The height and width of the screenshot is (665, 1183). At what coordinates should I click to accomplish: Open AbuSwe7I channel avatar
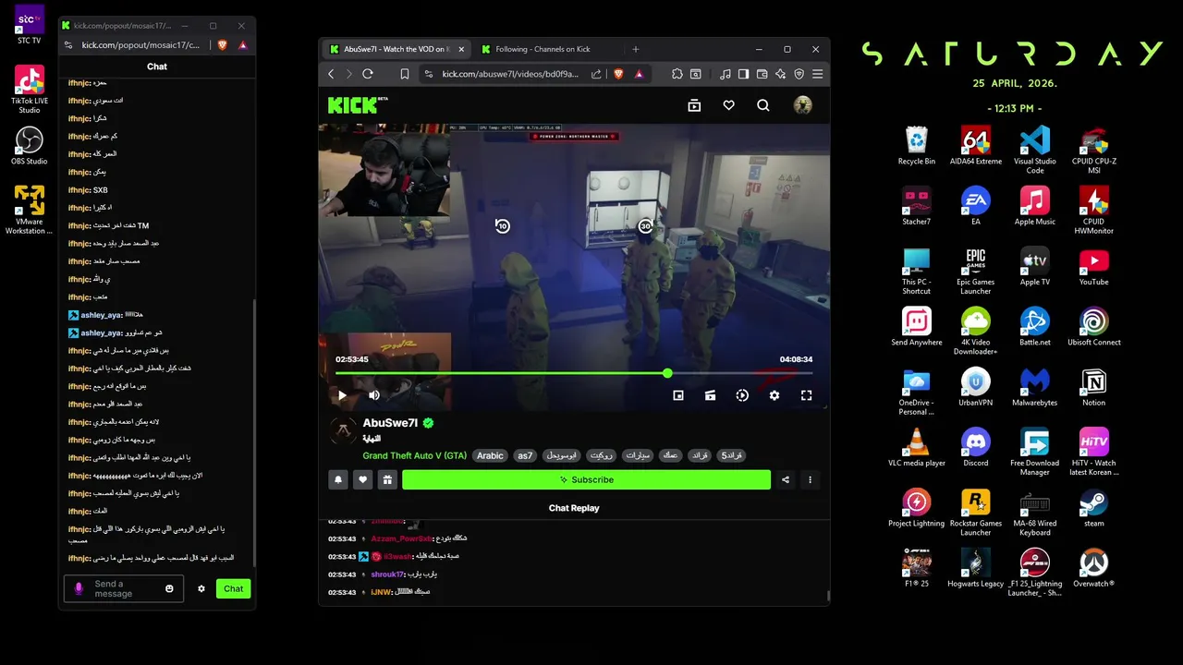pos(344,429)
